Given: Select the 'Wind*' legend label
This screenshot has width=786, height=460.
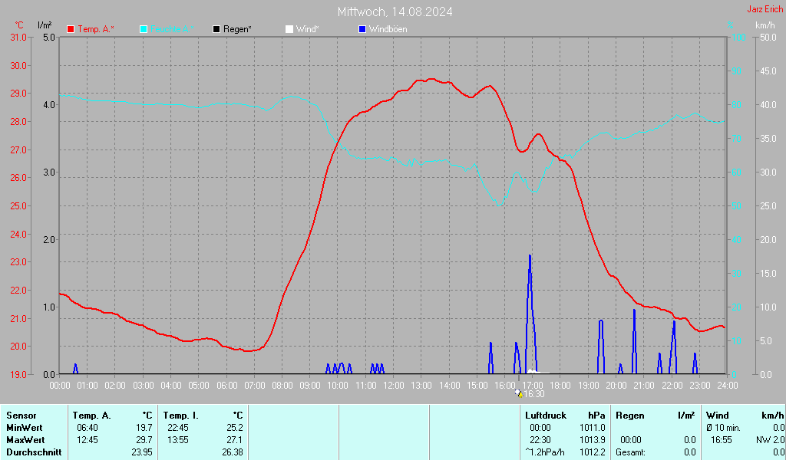Looking at the screenshot, I should point(307,29).
